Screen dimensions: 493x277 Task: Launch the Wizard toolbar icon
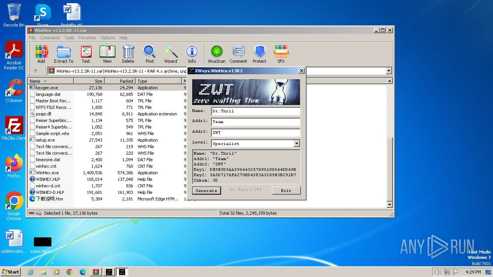pos(171,54)
